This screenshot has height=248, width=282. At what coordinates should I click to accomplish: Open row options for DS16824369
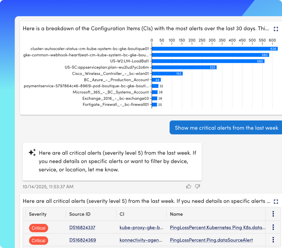(273, 240)
